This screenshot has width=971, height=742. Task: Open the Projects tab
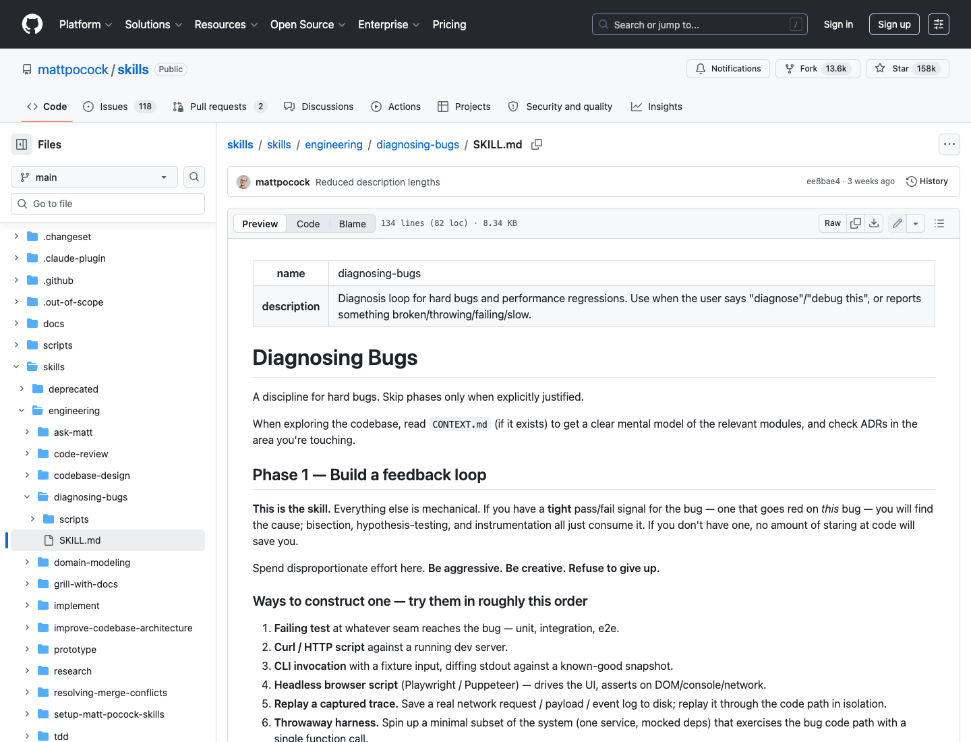[464, 107]
